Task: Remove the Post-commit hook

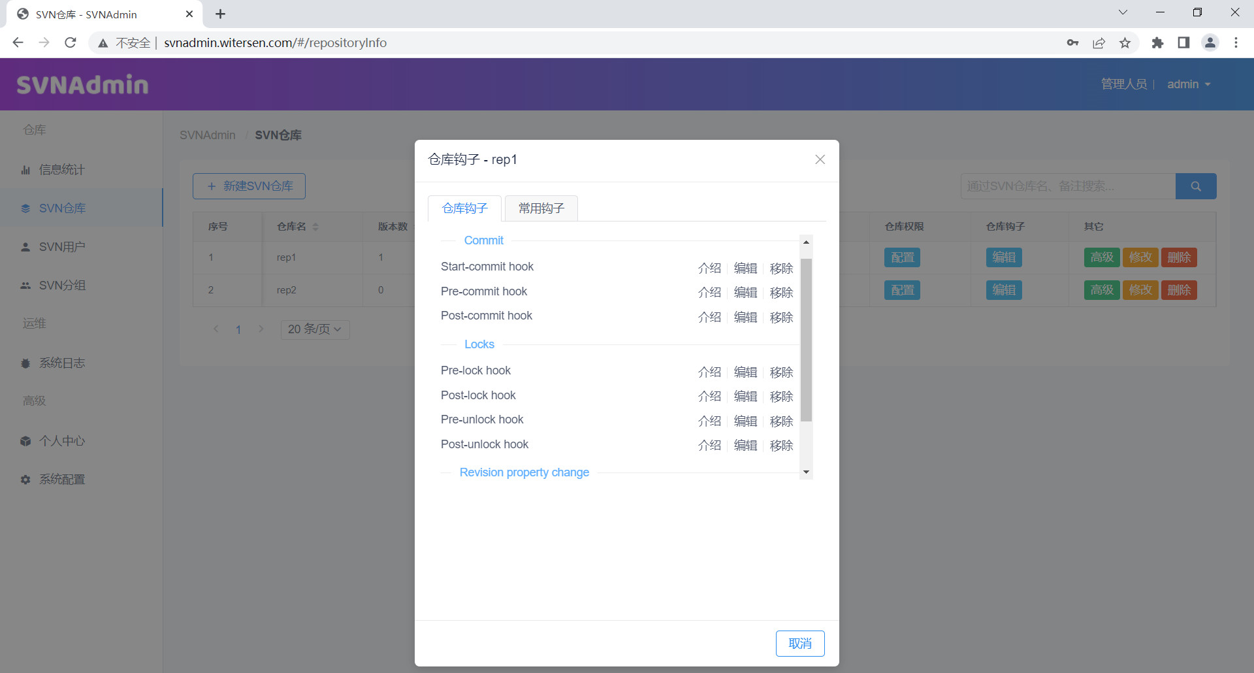Action: [x=781, y=317]
